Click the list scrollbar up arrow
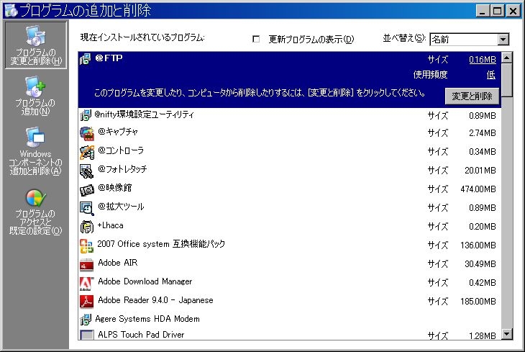This screenshot has height=352, width=525. click(x=507, y=58)
